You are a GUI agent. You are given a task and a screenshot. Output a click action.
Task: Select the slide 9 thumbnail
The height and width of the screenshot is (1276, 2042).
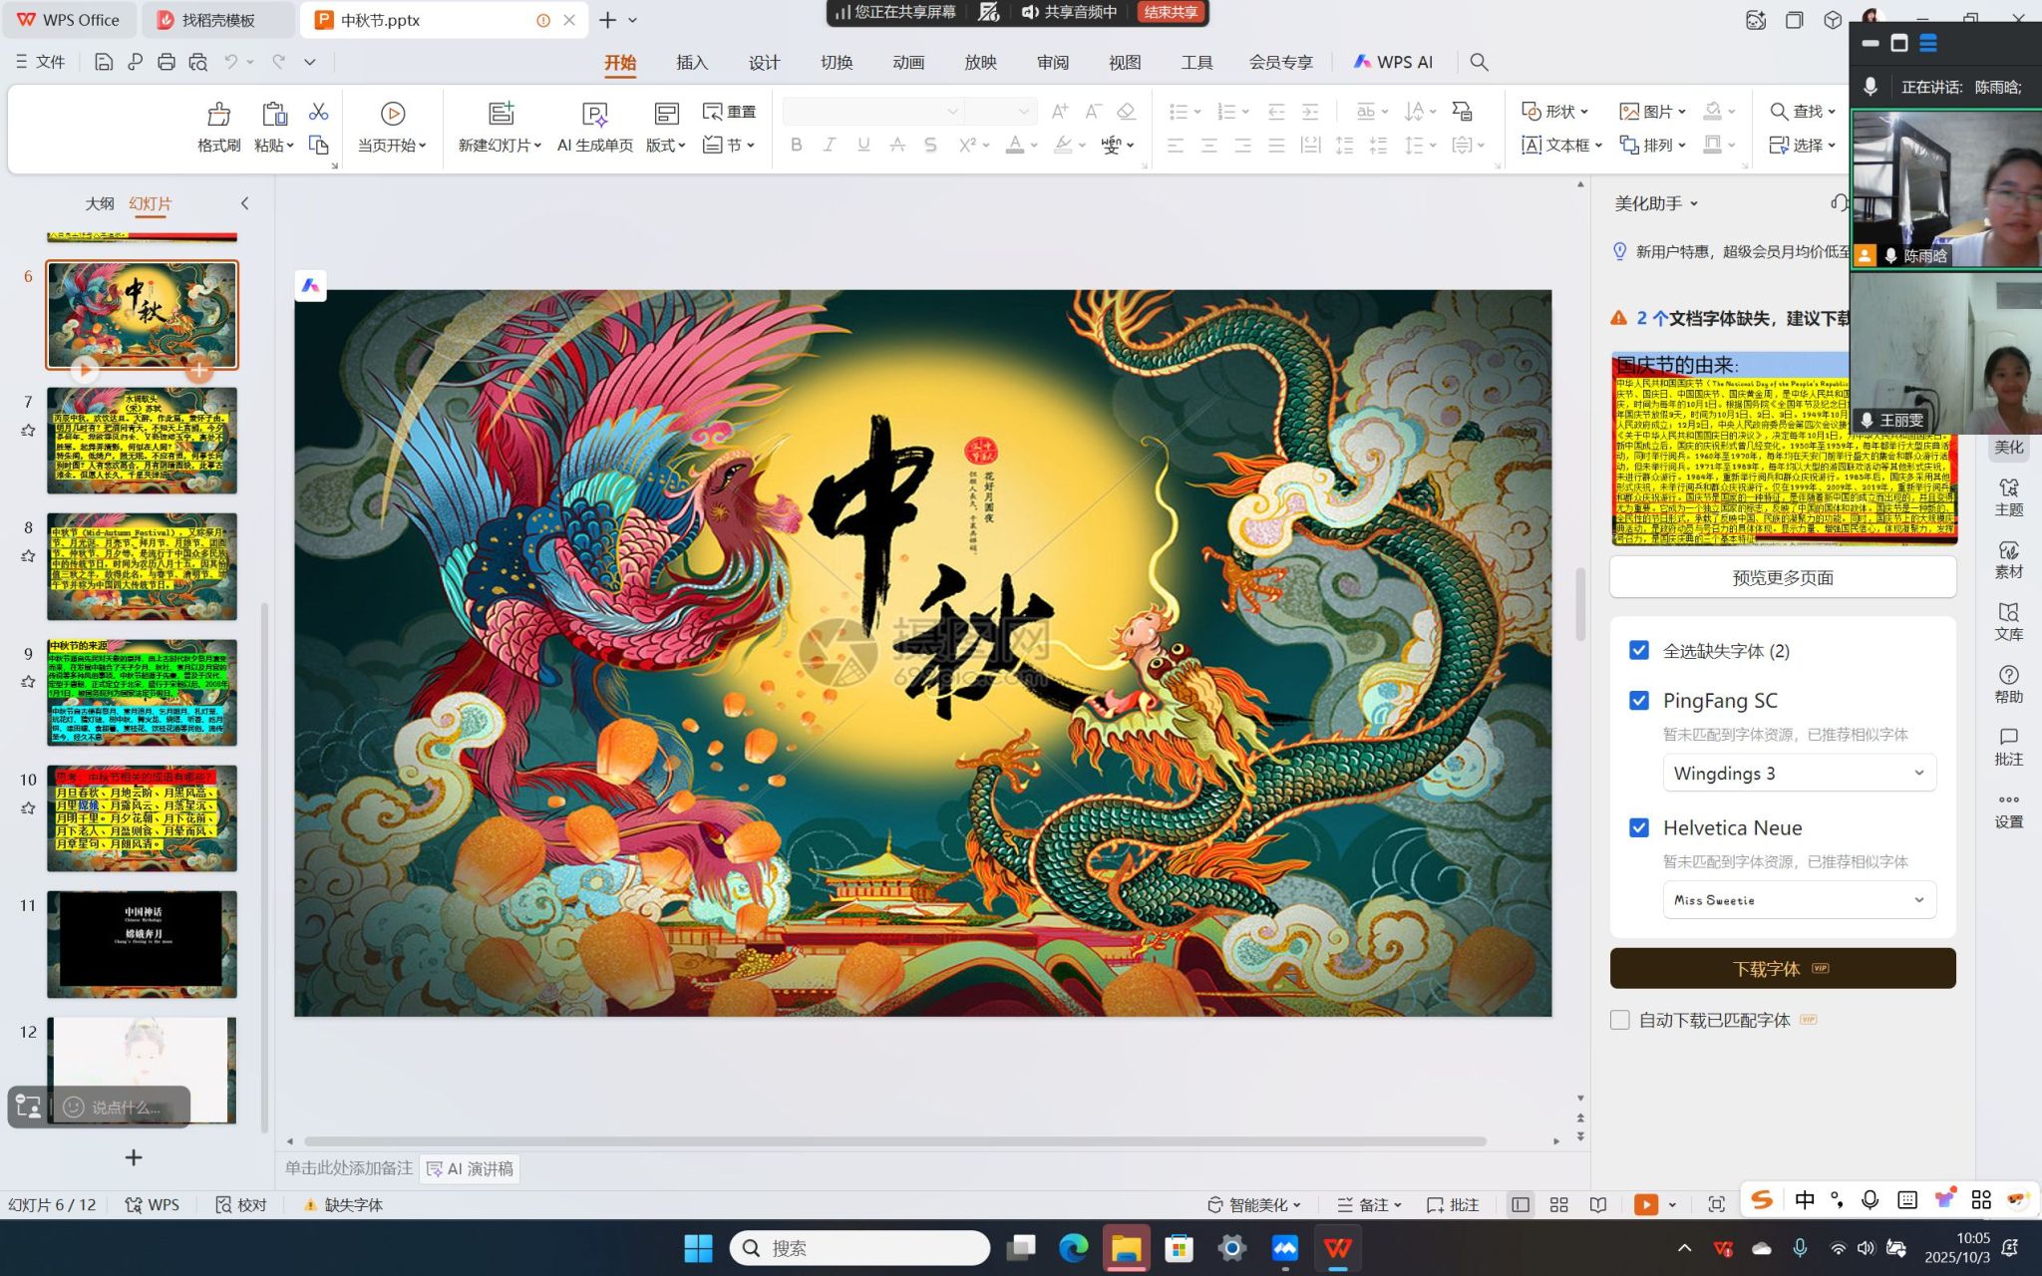coord(142,693)
